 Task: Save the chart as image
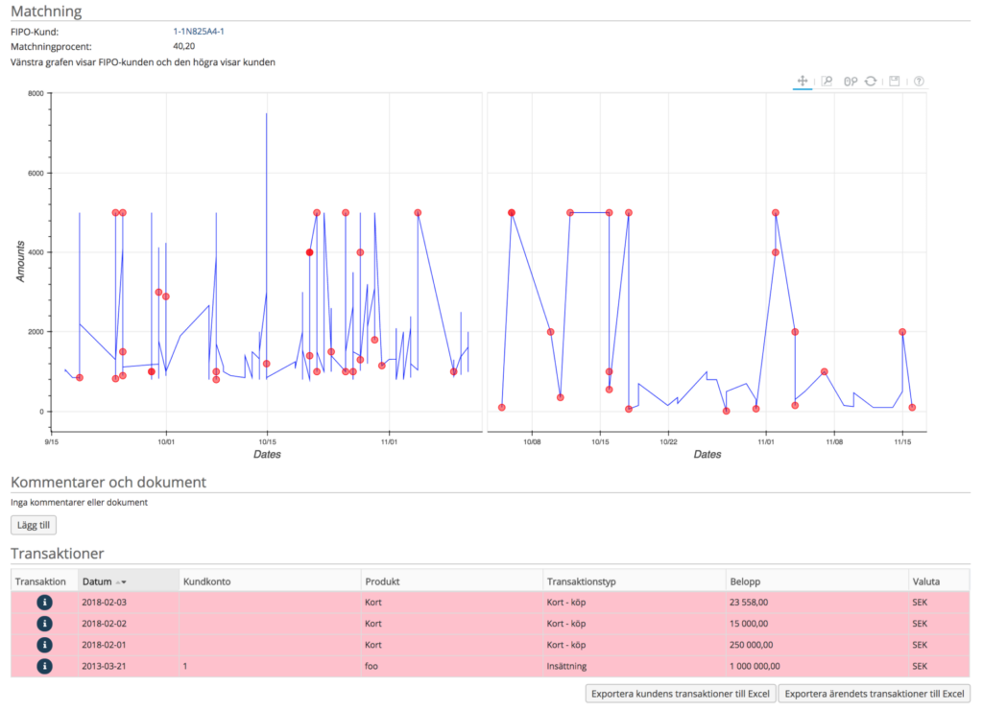[895, 81]
